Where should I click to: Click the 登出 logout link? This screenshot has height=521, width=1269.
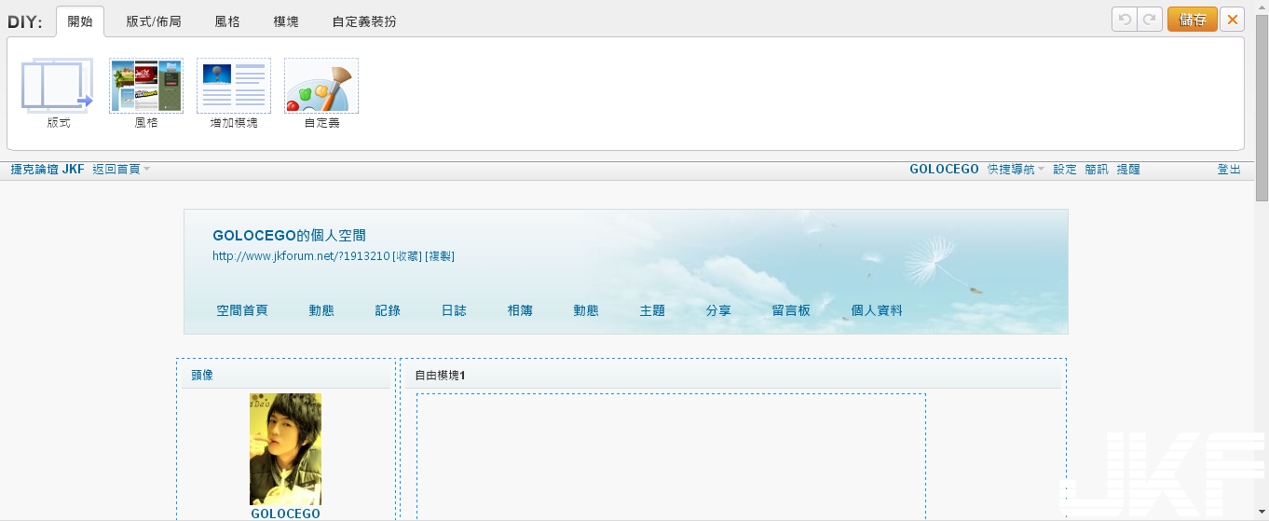[1229, 170]
